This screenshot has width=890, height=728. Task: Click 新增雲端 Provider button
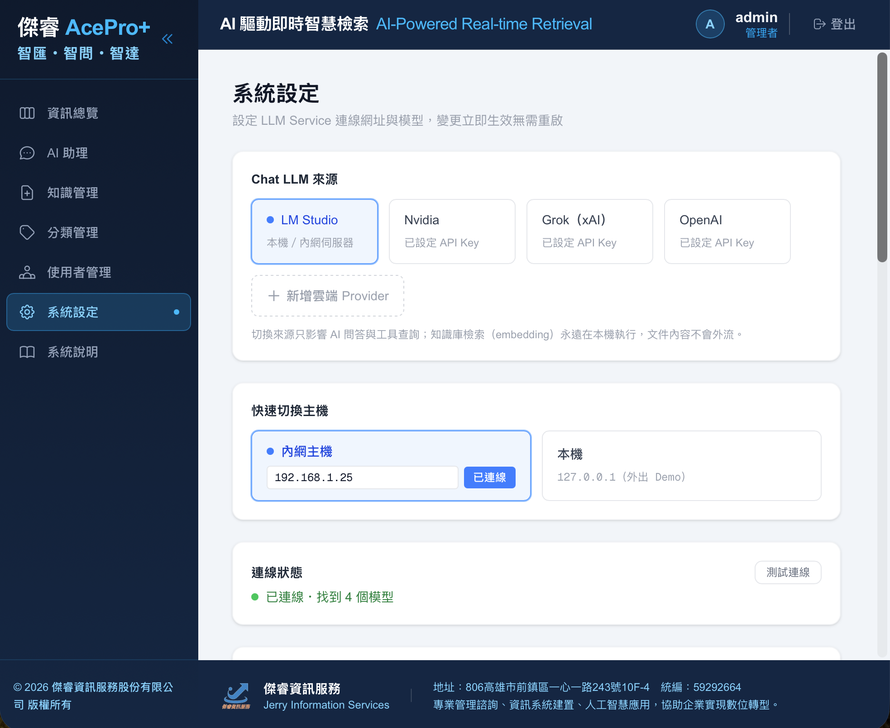[328, 296]
